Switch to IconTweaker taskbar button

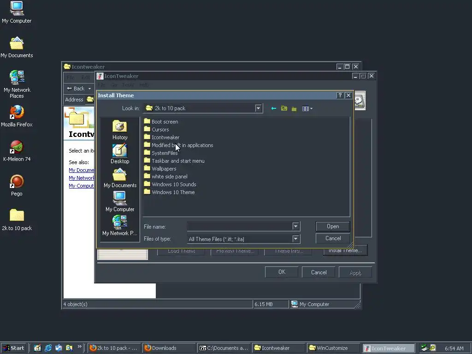(x=389, y=348)
